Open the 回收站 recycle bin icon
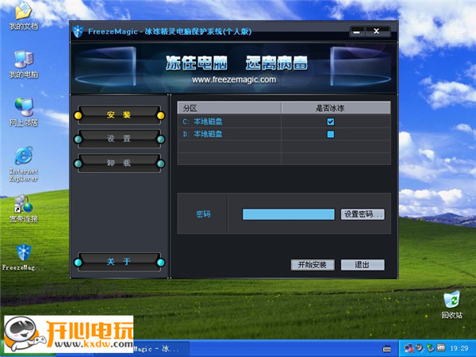The height and width of the screenshot is (357, 476). click(451, 301)
